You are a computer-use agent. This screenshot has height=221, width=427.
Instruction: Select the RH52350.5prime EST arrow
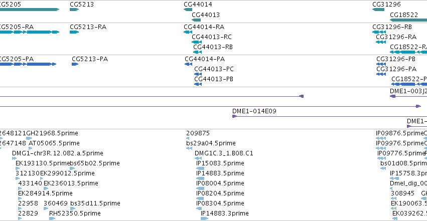(x=52, y=218)
